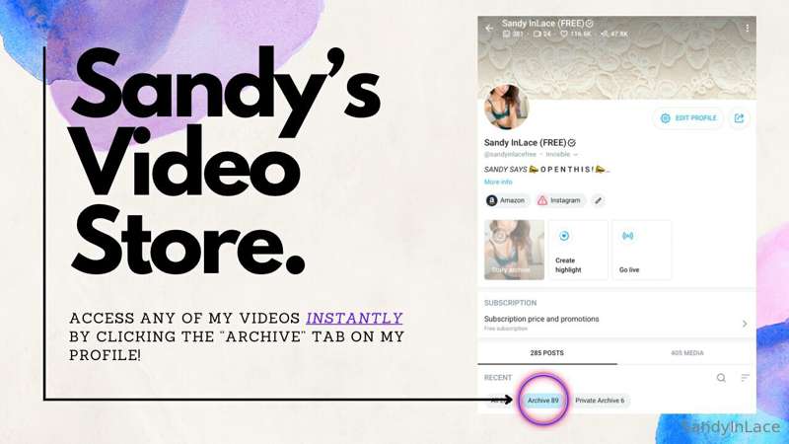Image resolution: width=789 pixels, height=444 pixels.
Task: Open the Amazon social link
Action: coord(507,200)
